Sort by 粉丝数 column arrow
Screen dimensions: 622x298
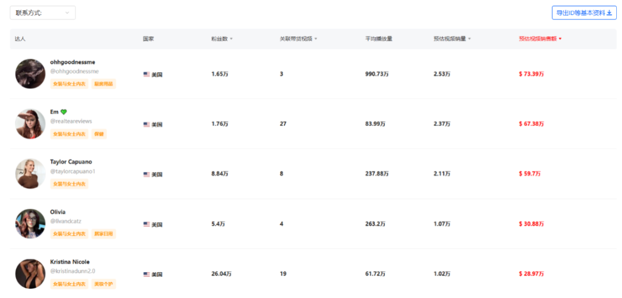tap(232, 39)
